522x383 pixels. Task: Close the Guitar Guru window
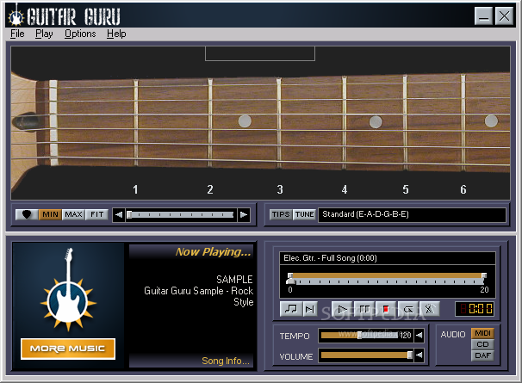coord(505,15)
